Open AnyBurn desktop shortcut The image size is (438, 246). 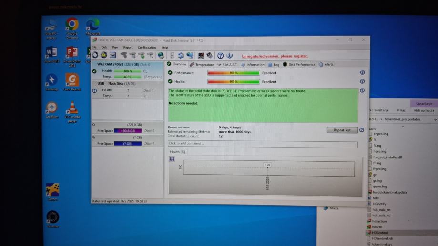coord(51,110)
